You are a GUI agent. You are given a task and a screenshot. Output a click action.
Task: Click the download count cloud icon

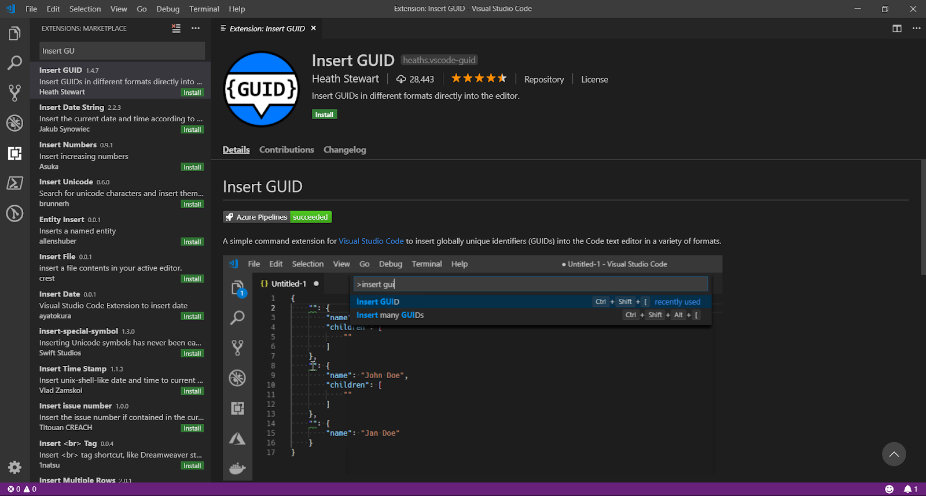pyautogui.click(x=401, y=79)
